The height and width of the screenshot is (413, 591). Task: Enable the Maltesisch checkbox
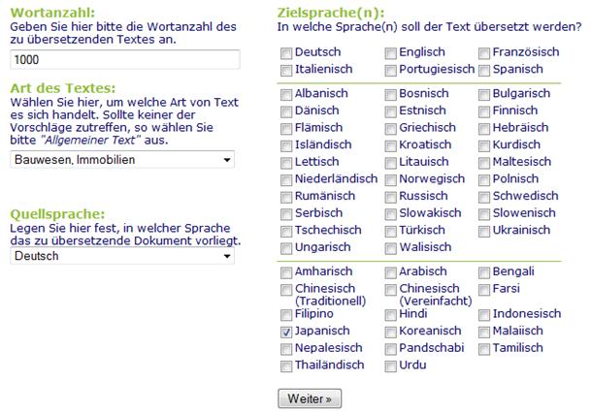(x=484, y=163)
